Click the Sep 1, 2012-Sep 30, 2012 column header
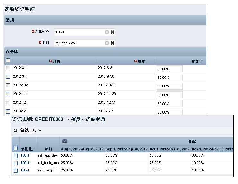 point(127,149)
